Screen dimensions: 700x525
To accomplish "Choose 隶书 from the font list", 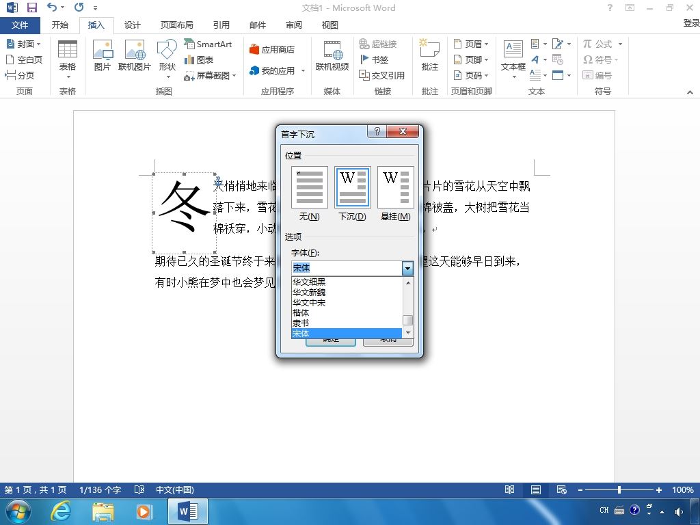I will click(347, 323).
